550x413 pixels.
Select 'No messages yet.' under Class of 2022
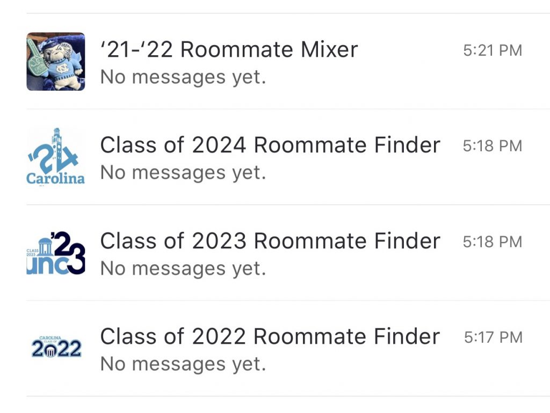point(183,365)
